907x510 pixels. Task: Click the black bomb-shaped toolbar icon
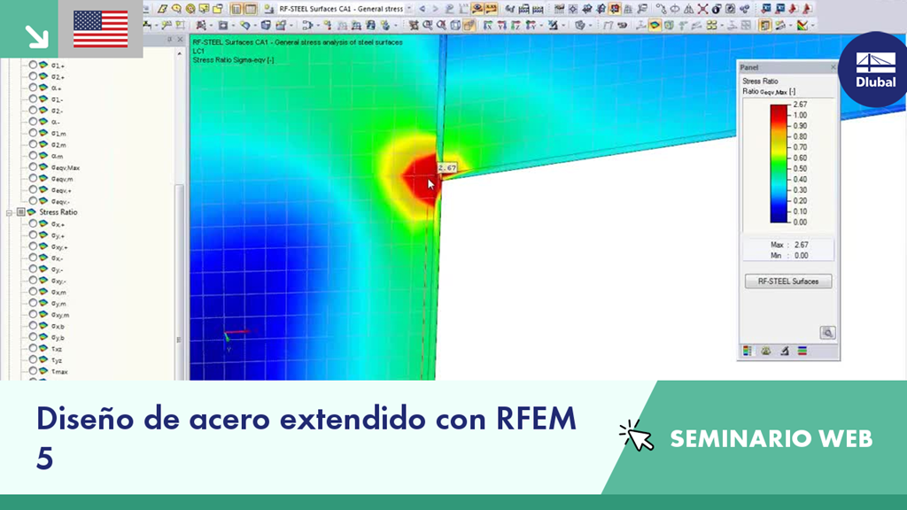point(716,9)
